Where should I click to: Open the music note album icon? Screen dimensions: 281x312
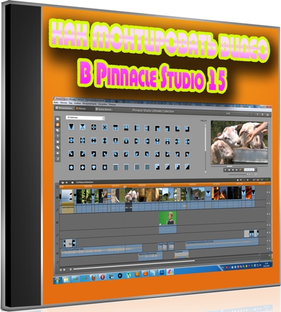tap(58, 159)
